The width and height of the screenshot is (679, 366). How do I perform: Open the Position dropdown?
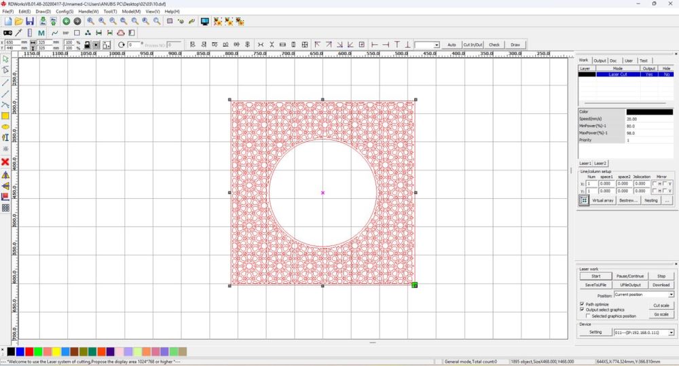671,295
